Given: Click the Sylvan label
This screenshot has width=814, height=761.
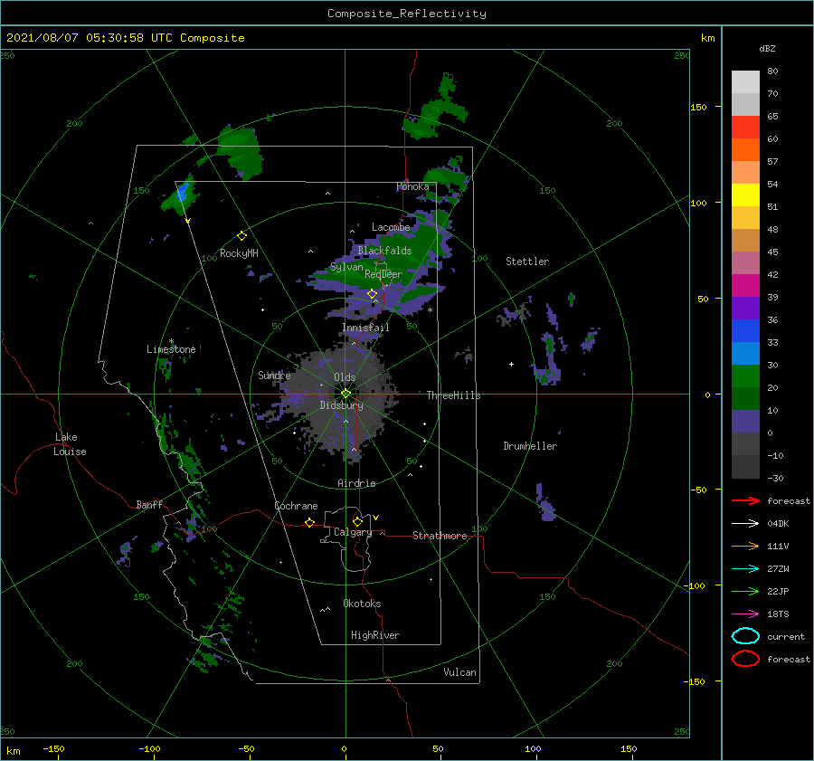Looking at the screenshot, I should 346,267.
